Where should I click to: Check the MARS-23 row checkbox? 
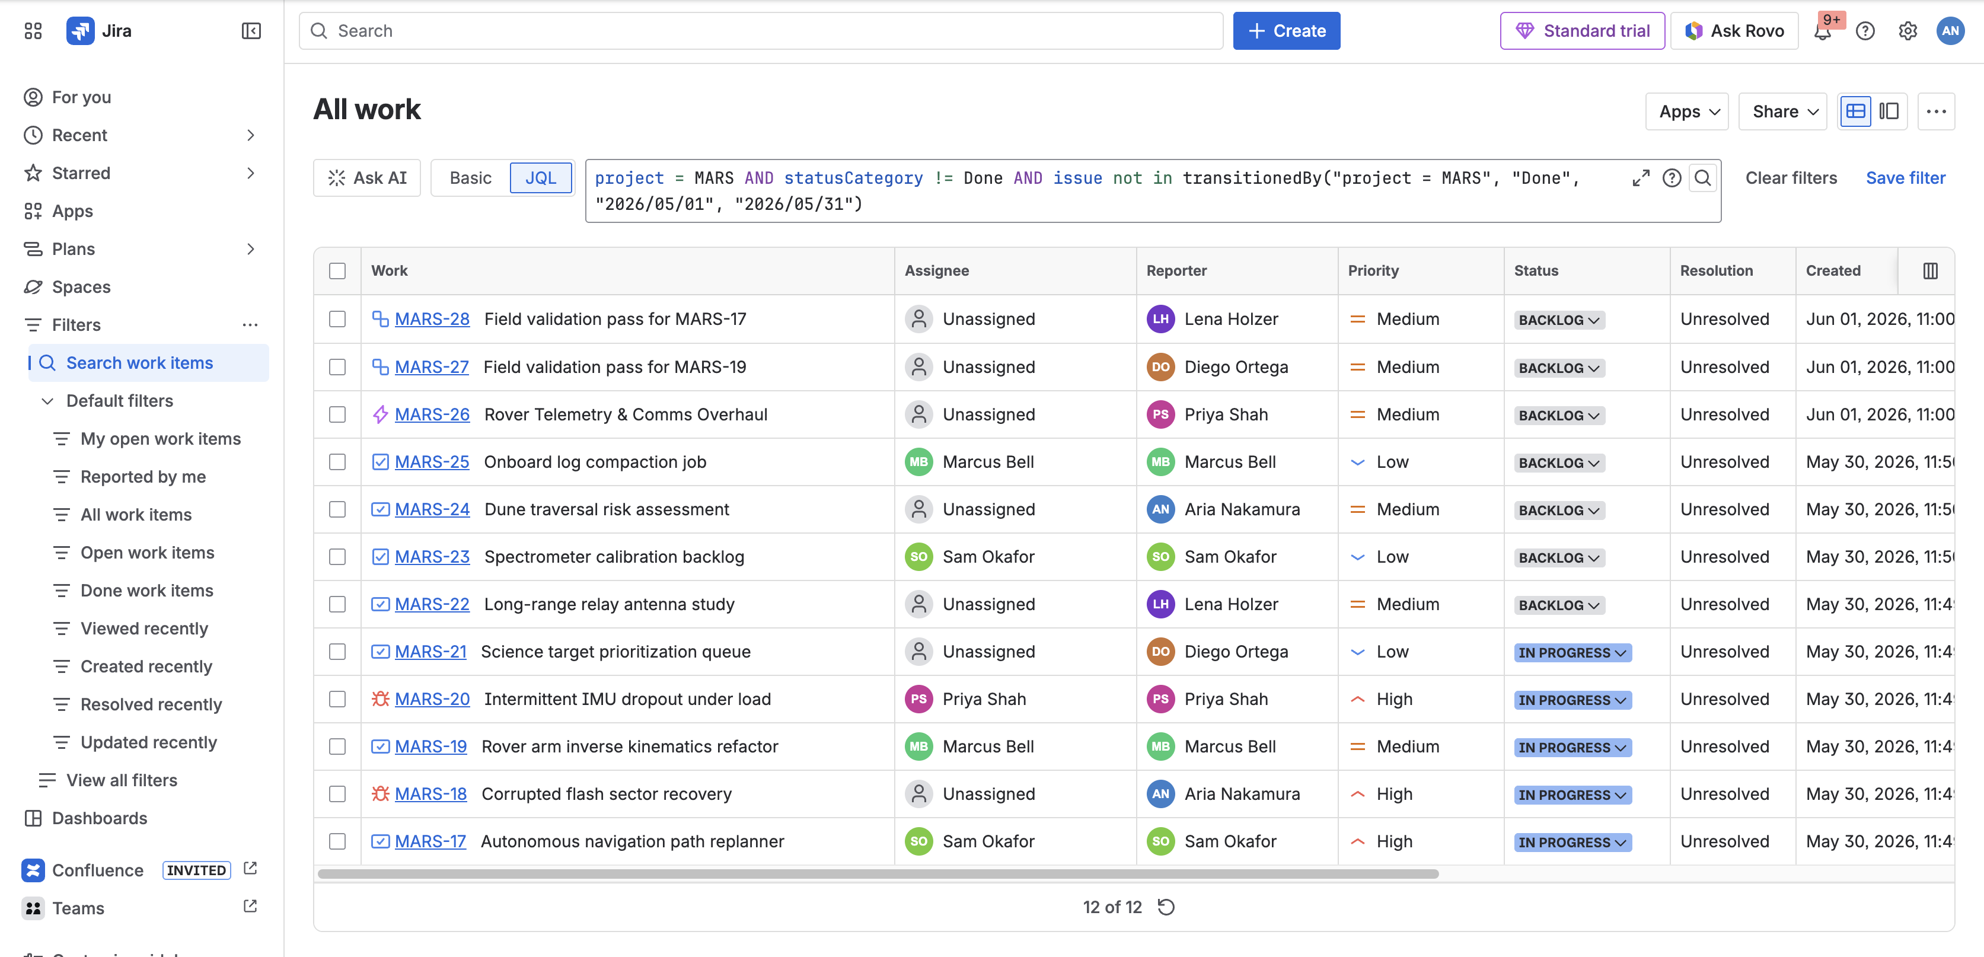pos(337,557)
